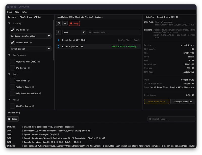Show CPU Cores info icon

tap(29, 68)
